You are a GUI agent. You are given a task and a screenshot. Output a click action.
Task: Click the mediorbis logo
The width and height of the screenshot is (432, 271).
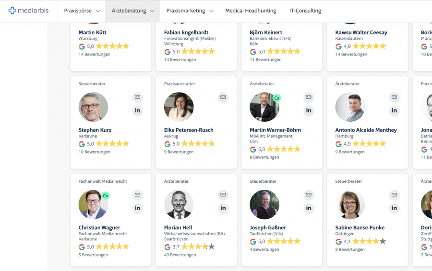click(x=28, y=11)
